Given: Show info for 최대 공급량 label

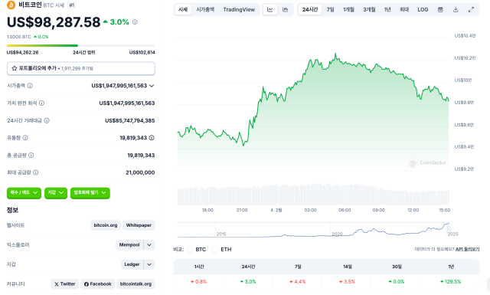Looking at the screenshot, I should click(x=36, y=172).
